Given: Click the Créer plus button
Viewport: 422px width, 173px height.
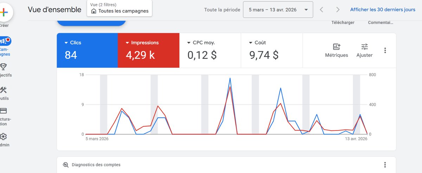Looking at the screenshot, I should (4, 12).
